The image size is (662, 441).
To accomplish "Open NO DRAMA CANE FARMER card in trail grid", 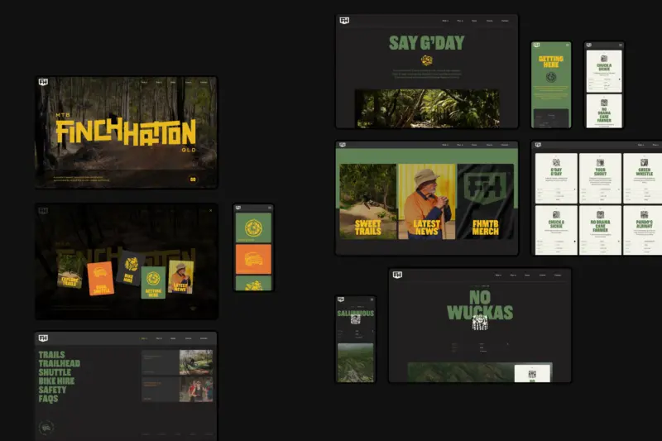I will click(600, 230).
